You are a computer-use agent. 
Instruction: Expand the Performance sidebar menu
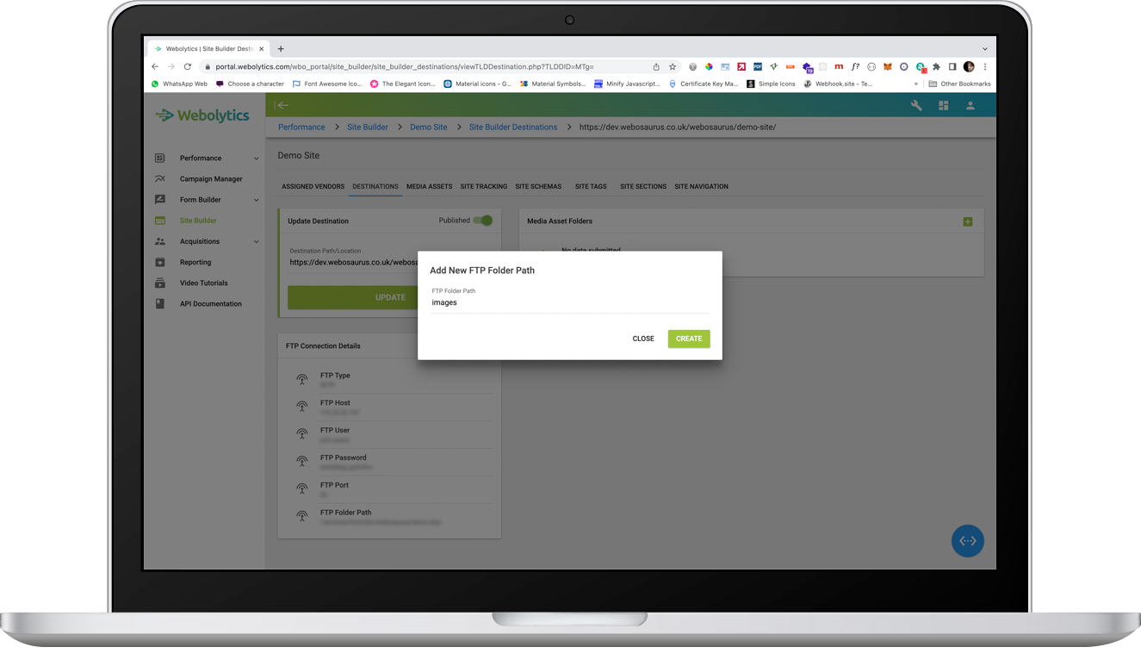[256, 159]
